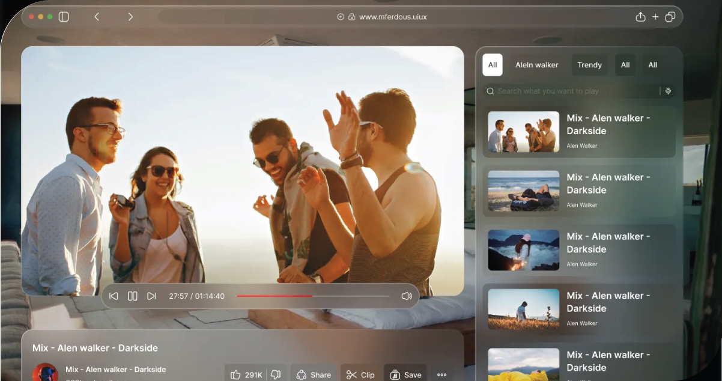Seek on the red video progress bar

click(x=312, y=296)
